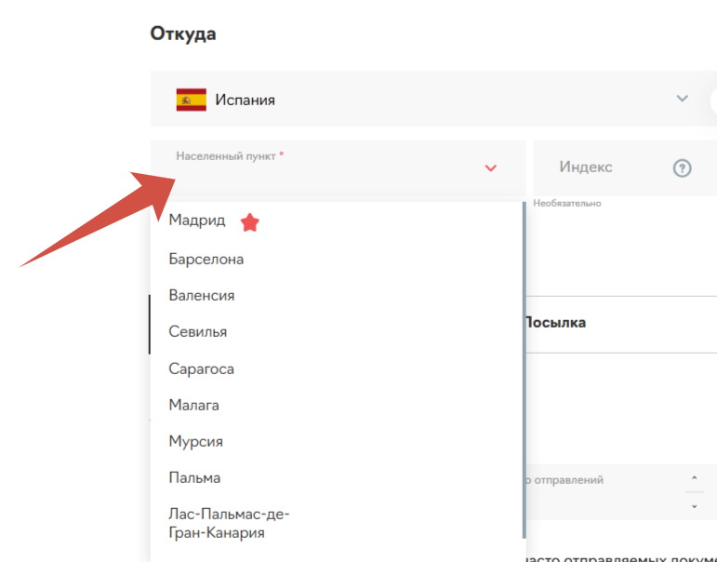Expand the Испания country dropdown chevron

click(x=682, y=99)
